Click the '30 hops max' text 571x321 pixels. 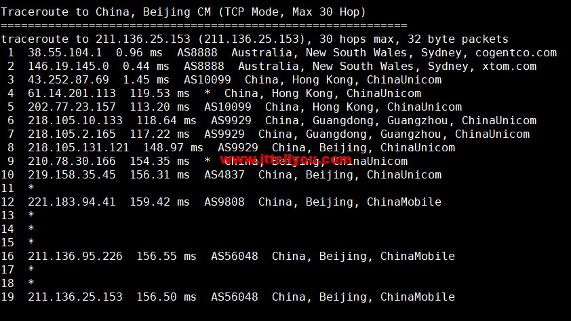(x=357, y=39)
